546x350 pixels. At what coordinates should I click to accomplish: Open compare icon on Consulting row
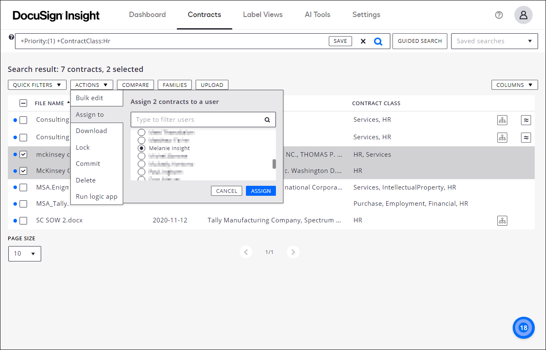point(526,120)
